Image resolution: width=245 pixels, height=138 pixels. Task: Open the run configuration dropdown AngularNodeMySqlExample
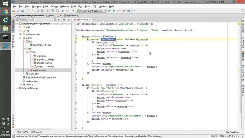[91, 11]
